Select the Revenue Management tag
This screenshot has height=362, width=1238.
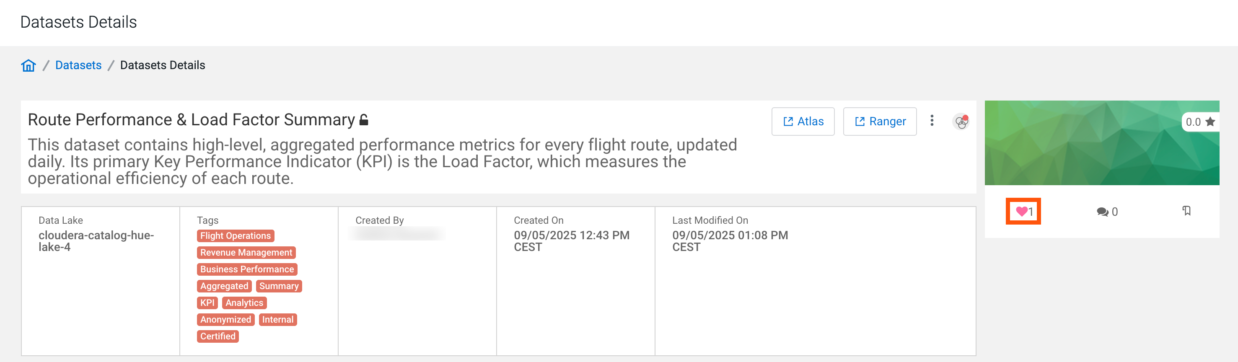(246, 252)
